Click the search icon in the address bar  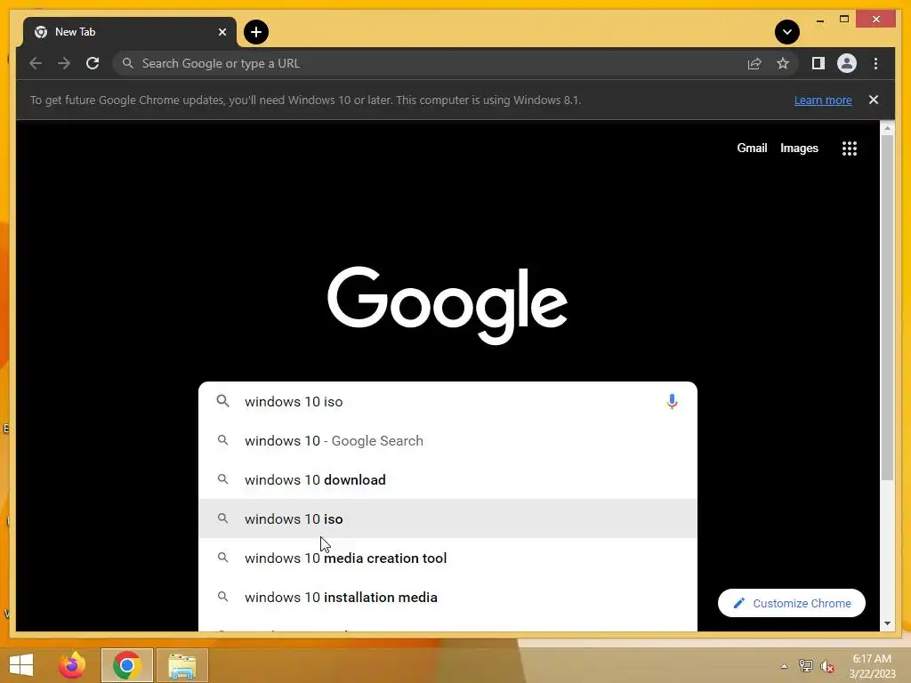pyautogui.click(x=128, y=63)
